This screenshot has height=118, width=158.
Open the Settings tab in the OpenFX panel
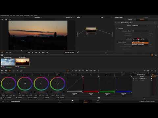(x=142, y=20)
